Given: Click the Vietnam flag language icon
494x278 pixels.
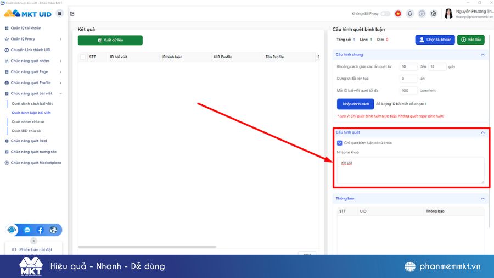Looking at the screenshot, I should [x=398, y=14].
